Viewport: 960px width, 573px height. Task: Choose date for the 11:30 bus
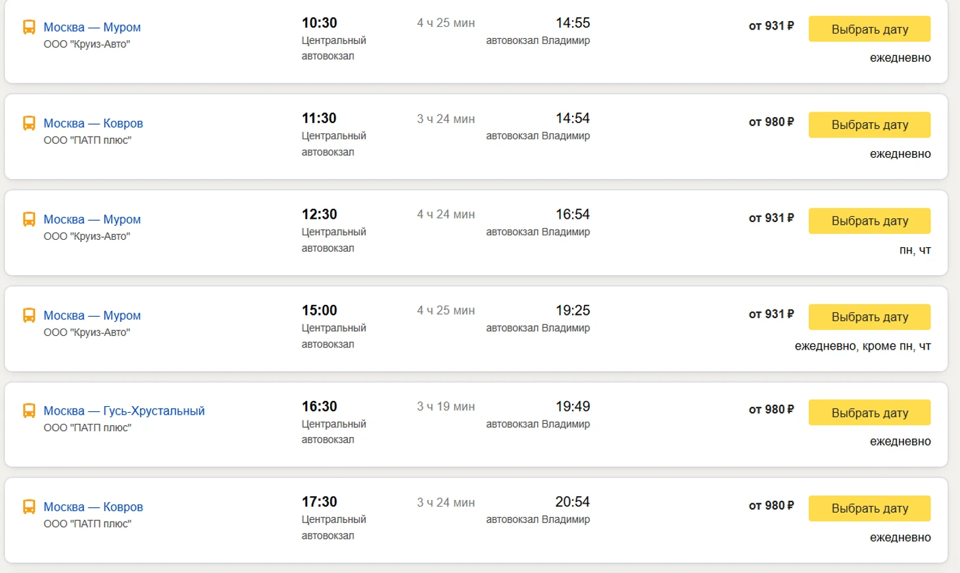(x=869, y=125)
